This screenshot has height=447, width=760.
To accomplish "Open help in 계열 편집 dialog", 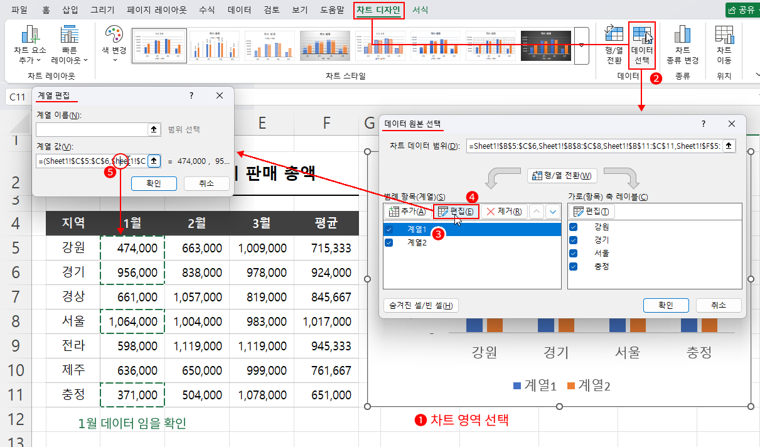I will [191, 96].
